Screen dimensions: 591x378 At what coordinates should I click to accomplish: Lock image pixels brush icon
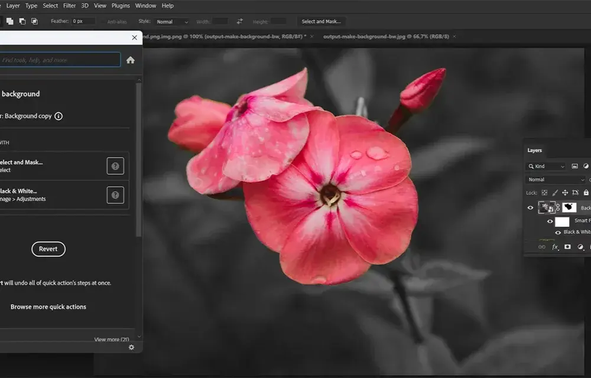click(555, 193)
